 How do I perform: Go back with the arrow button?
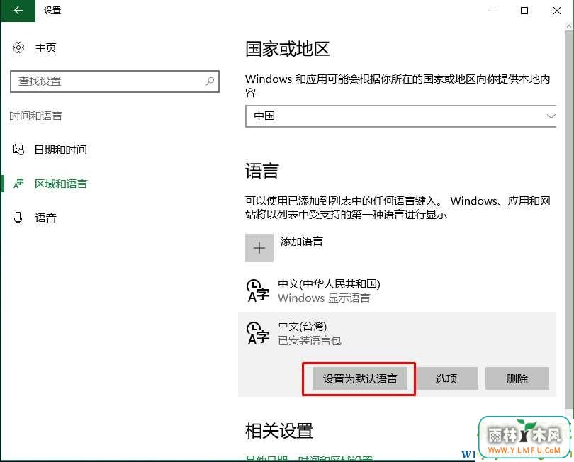[x=18, y=11]
